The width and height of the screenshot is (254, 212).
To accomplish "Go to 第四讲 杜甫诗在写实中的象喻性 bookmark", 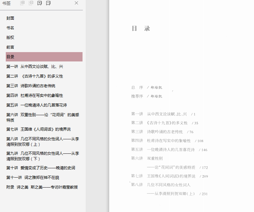I will tap(35, 96).
